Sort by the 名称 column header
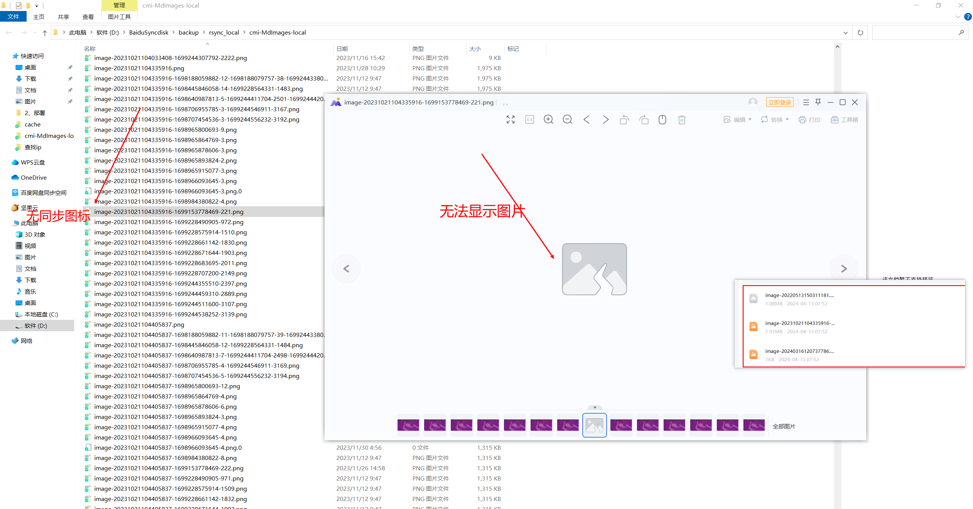 click(90, 49)
